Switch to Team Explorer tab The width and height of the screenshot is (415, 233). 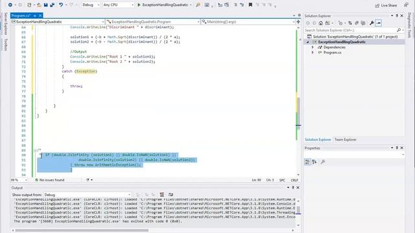346,140
